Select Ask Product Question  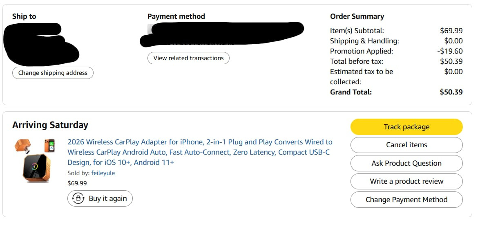[406, 163]
